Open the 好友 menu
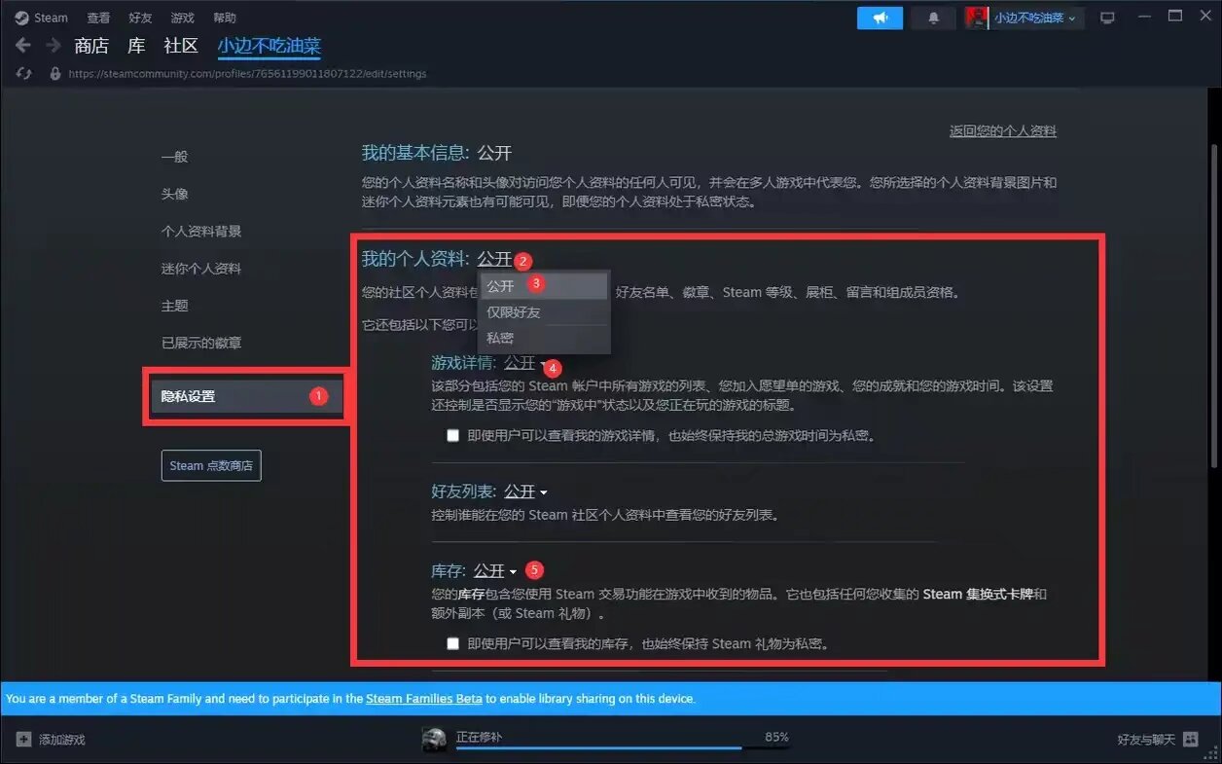Viewport: 1222px width, 764px height. [140, 18]
